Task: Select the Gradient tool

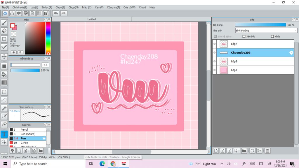Action: click(4, 83)
